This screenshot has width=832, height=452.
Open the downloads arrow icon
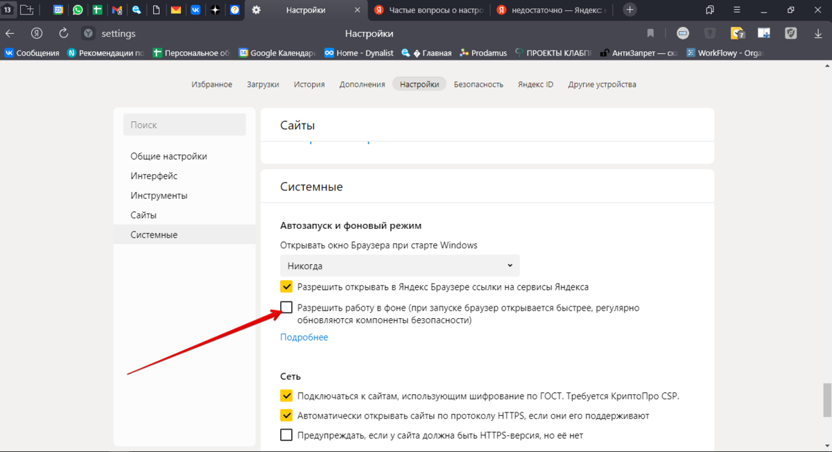818,33
